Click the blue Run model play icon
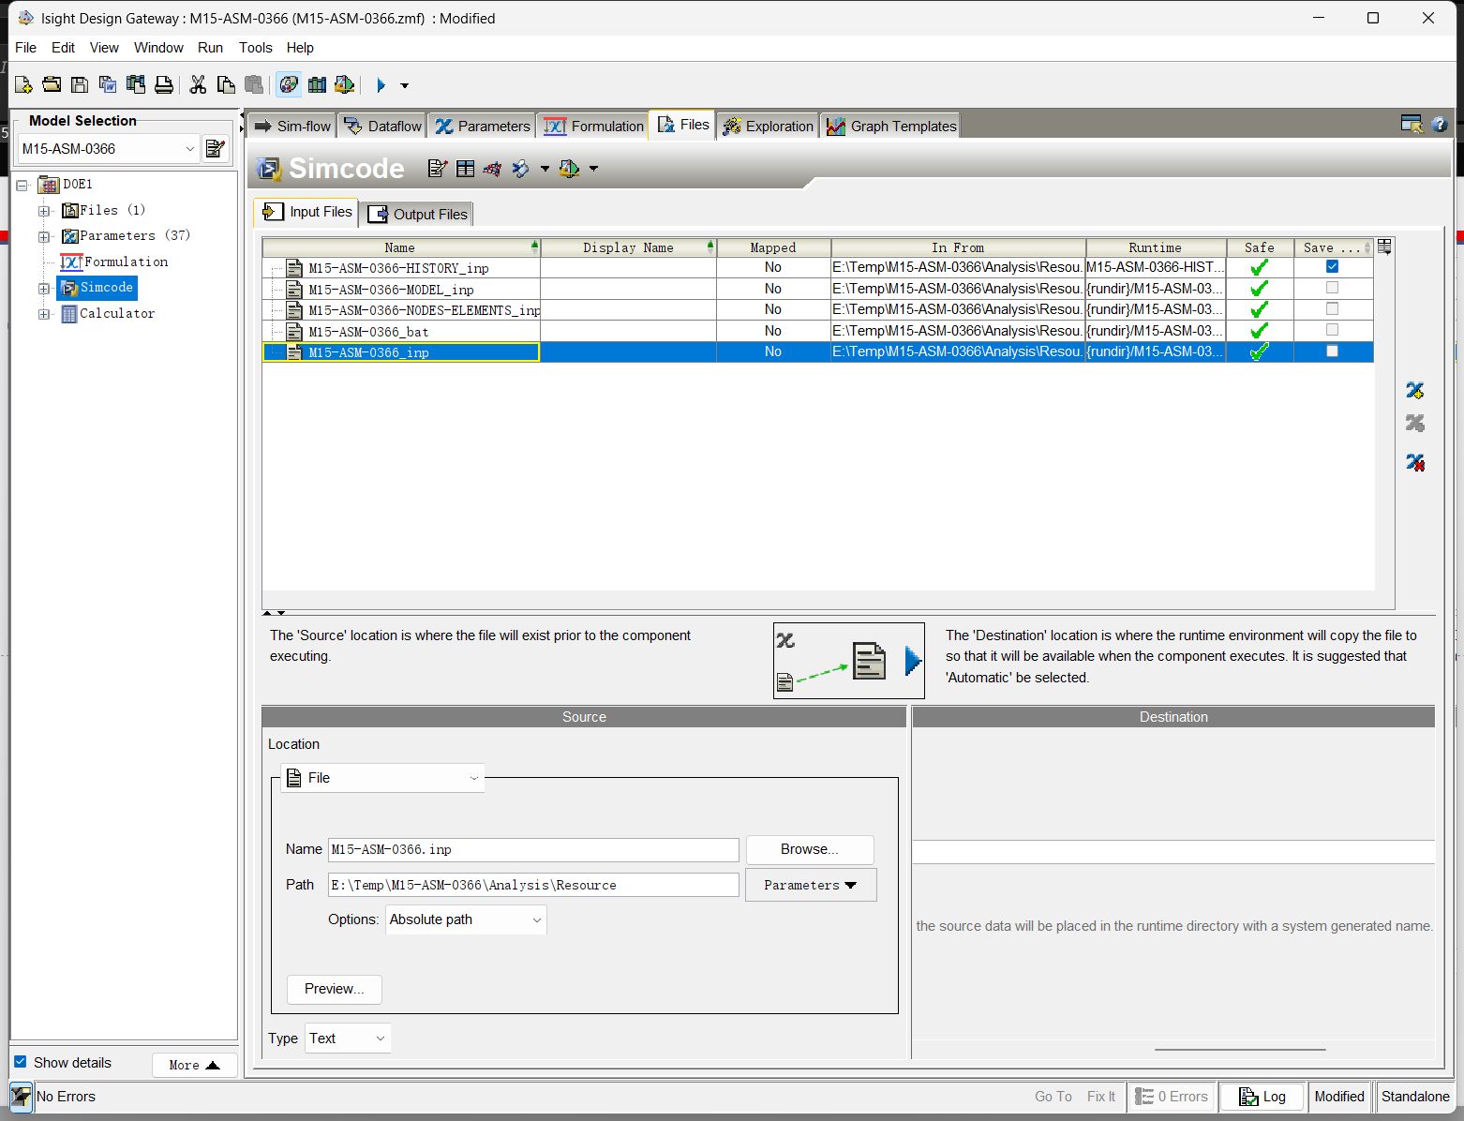The height and width of the screenshot is (1121, 1464). pos(381,85)
